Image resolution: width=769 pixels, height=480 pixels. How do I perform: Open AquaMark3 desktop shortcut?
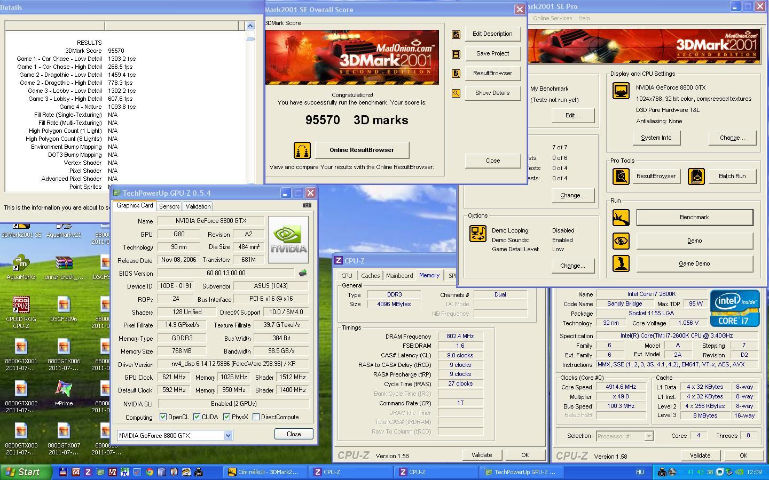click(21, 268)
